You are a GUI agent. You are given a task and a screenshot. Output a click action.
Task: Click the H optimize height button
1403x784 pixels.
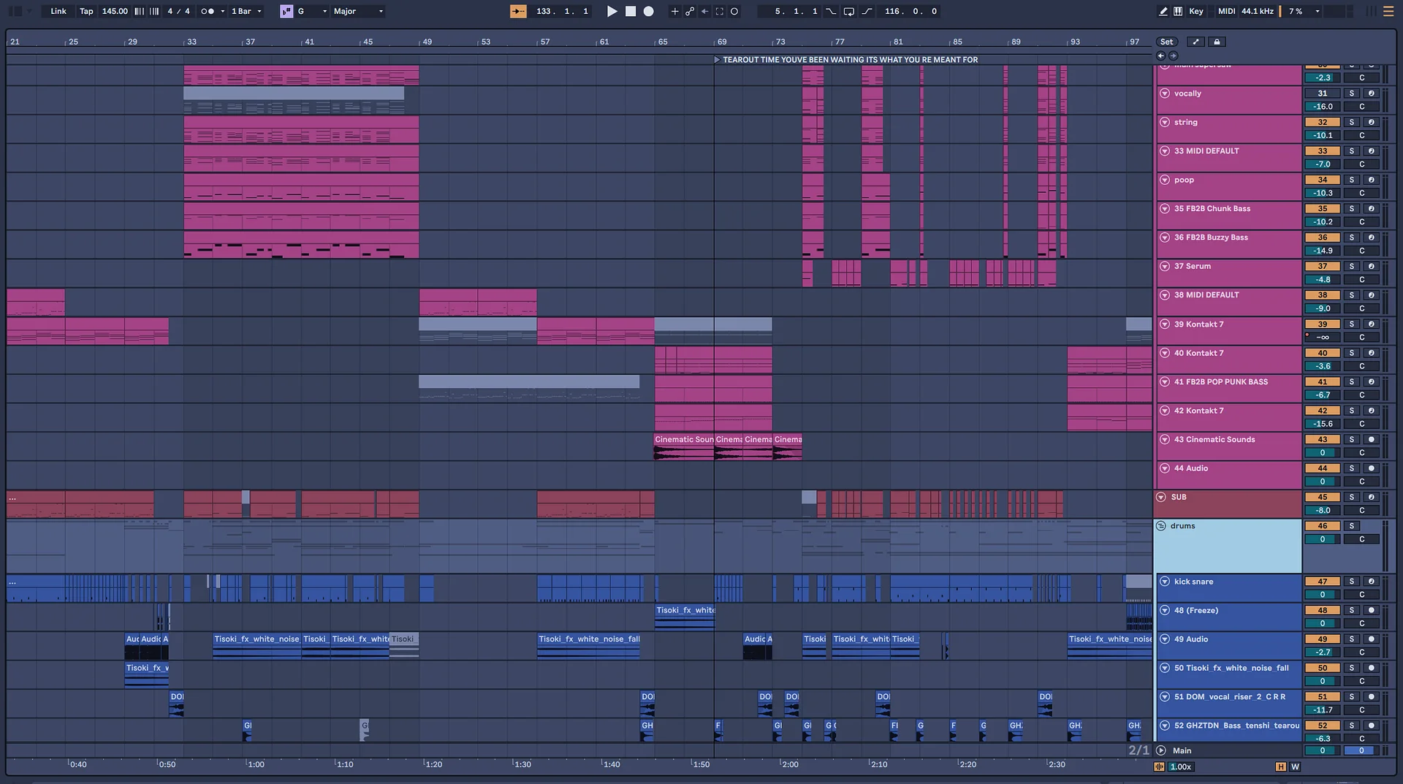click(1280, 766)
